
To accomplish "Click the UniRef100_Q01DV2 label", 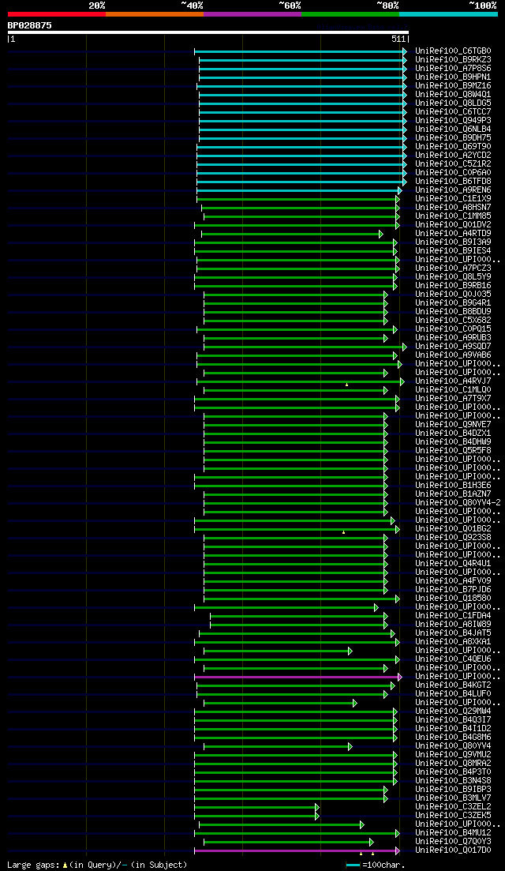I will pyautogui.click(x=453, y=224).
